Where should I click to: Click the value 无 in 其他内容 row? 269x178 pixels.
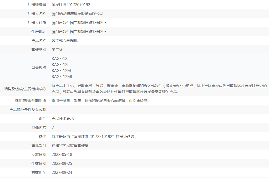54,127
